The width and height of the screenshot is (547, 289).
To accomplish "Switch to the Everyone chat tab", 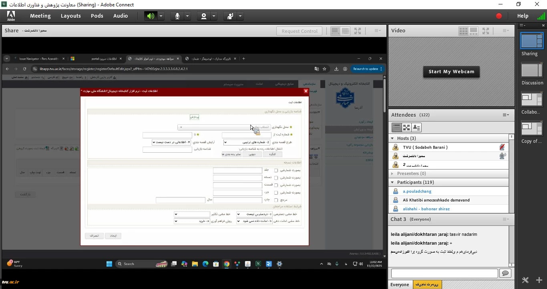I will [400, 285].
